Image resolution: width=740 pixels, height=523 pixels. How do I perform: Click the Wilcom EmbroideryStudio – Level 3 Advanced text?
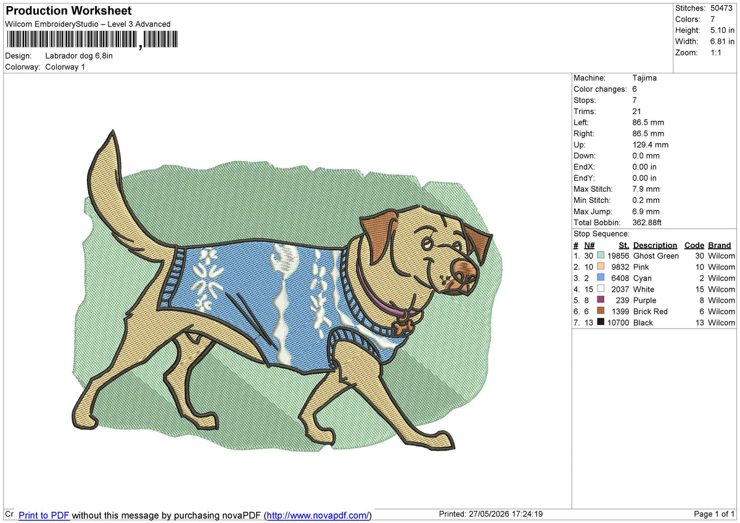[x=88, y=24]
